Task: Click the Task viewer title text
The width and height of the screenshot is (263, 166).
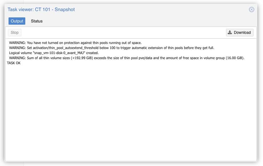Action: click(x=41, y=9)
